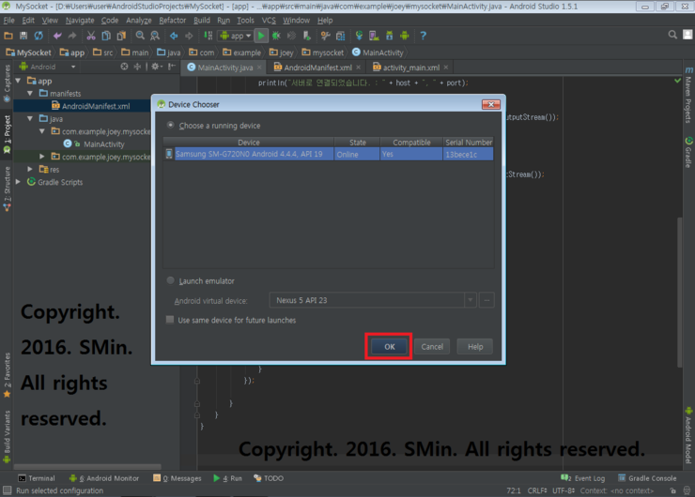Select Launch emulator radio button
The image size is (695, 497).
170,280
